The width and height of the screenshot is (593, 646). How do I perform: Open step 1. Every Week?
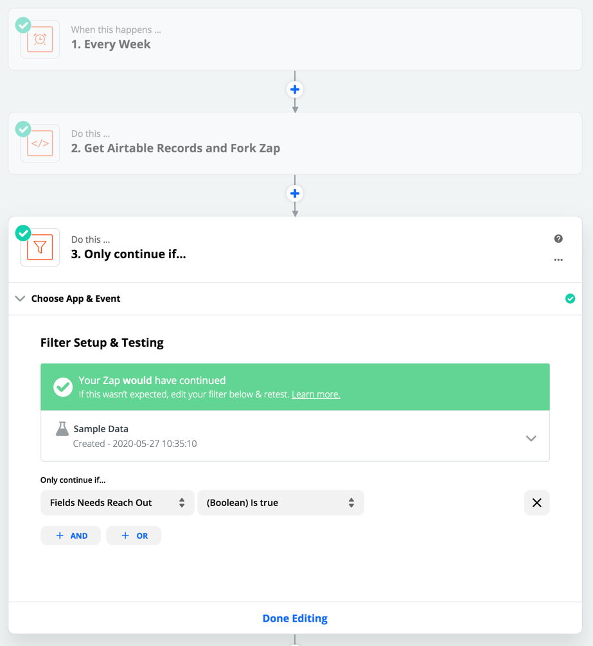click(x=295, y=39)
